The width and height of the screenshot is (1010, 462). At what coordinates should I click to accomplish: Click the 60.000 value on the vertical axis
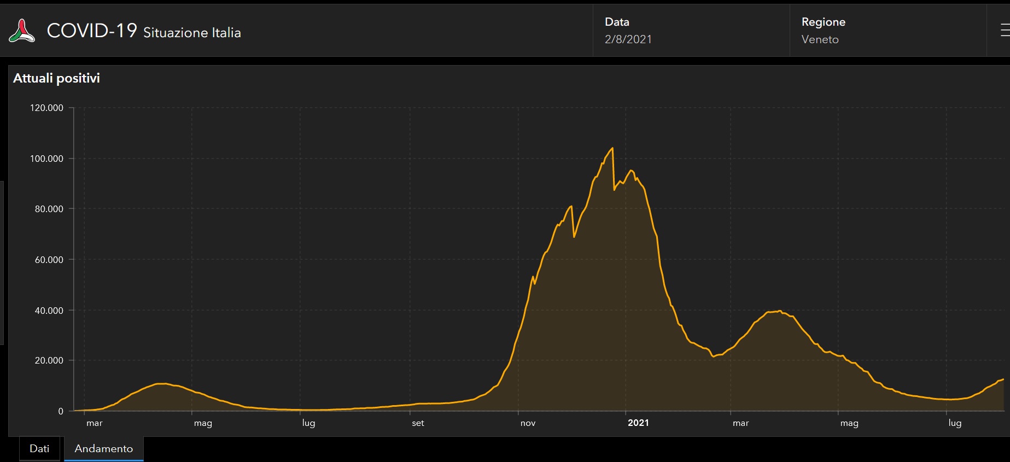tap(49, 260)
